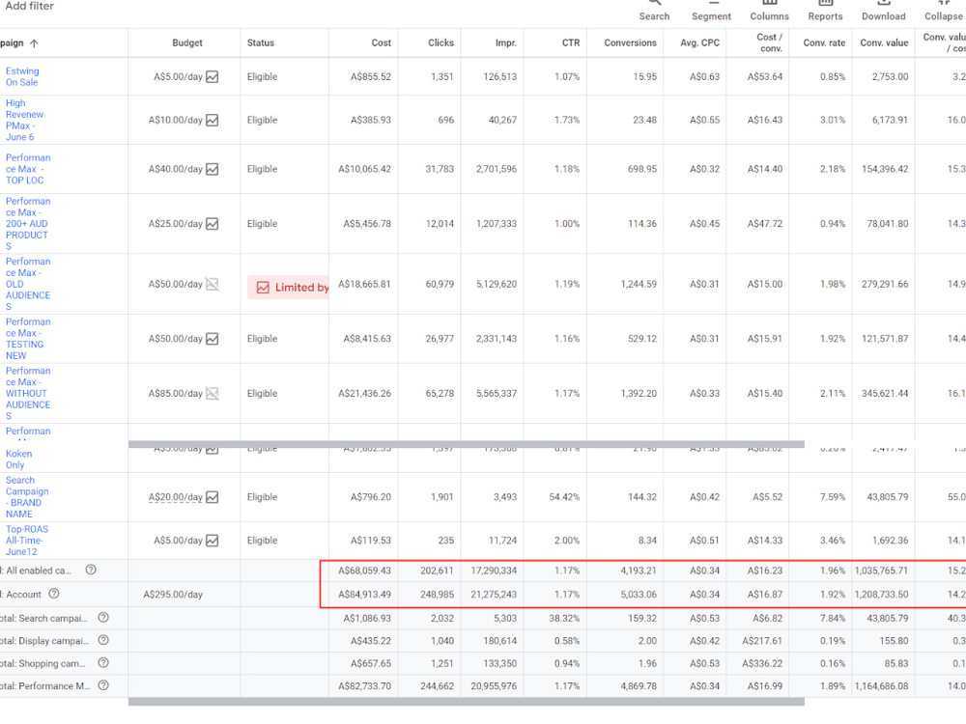
Task: Open Performance Max - OLD AUDIENCES campaign
Action: click(x=28, y=285)
